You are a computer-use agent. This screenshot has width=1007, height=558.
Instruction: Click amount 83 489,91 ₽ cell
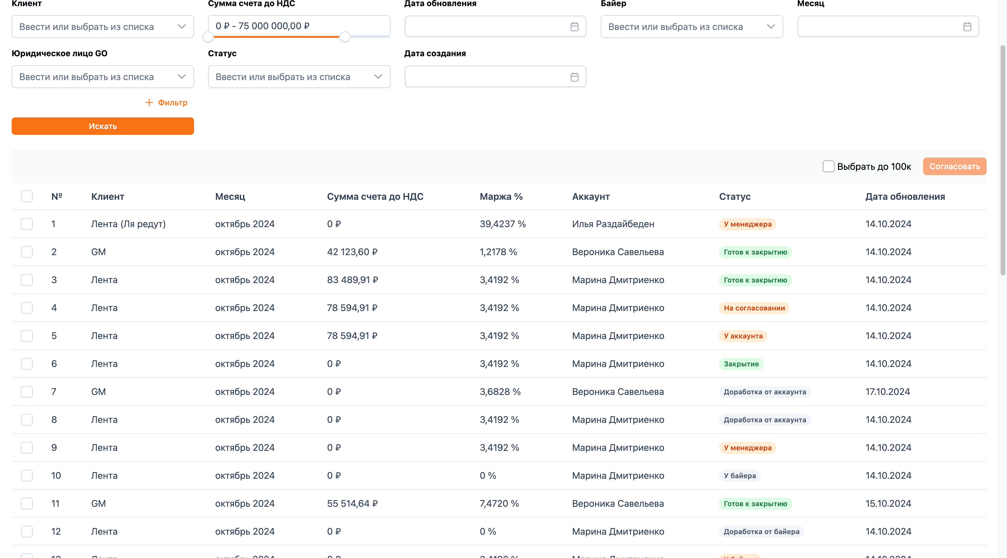tap(353, 280)
